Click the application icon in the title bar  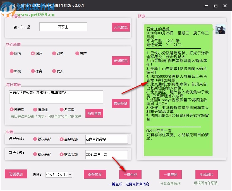(x=8, y=5)
